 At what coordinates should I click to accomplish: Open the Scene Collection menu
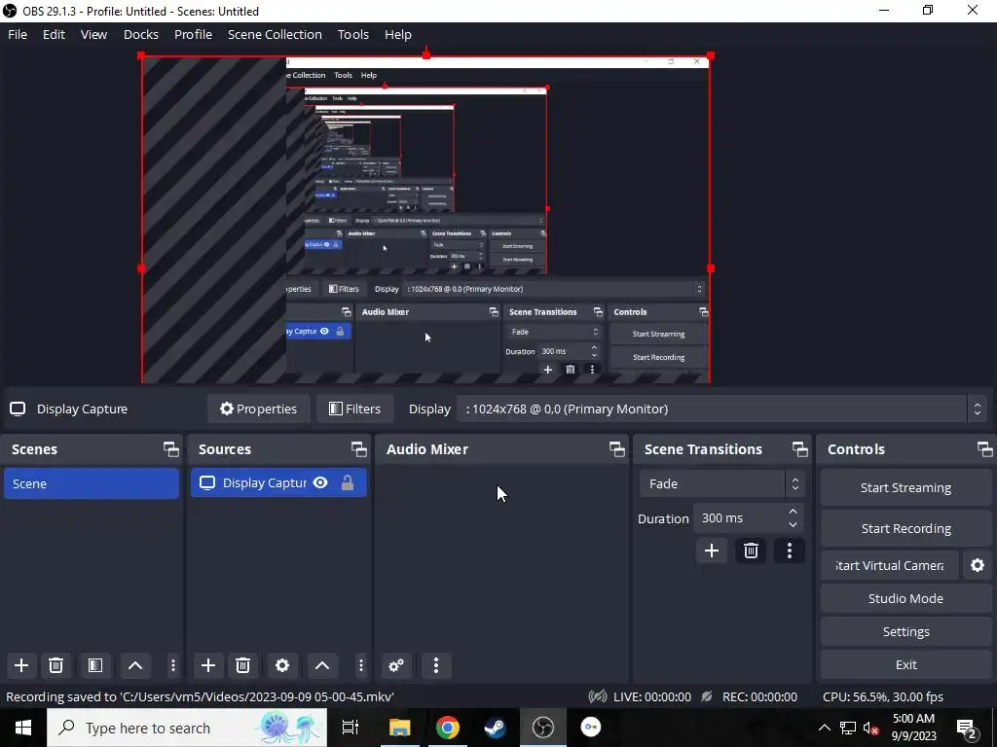coord(275,34)
